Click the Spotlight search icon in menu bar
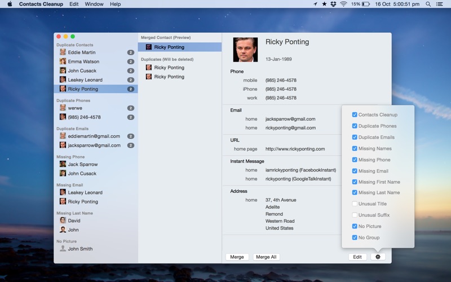 428,4
